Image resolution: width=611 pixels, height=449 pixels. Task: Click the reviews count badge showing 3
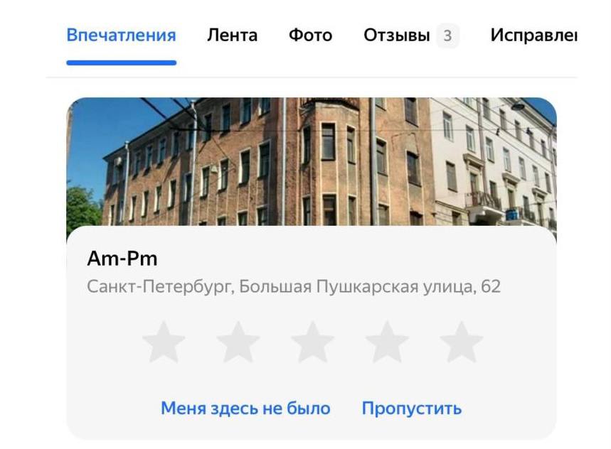tap(447, 36)
